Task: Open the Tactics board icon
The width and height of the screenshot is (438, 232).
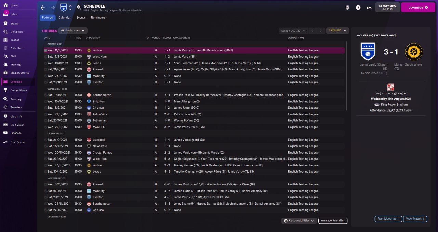Action: click(5, 40)
